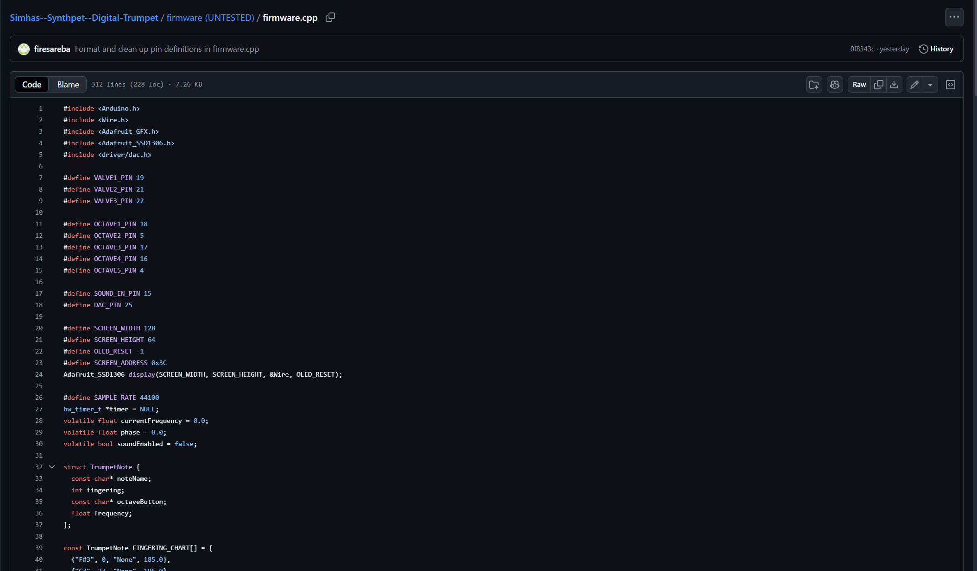This screenshot has height=571, width=977.
Task: Click the folder with sparkle icon
Action: point(813,85)
